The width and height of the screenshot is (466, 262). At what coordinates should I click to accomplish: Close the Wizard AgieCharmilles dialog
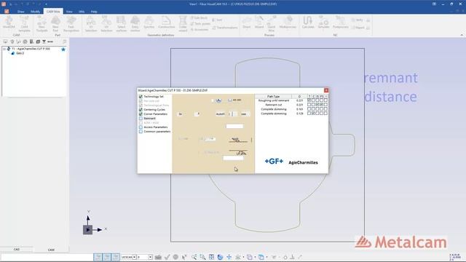click(326, 90)
